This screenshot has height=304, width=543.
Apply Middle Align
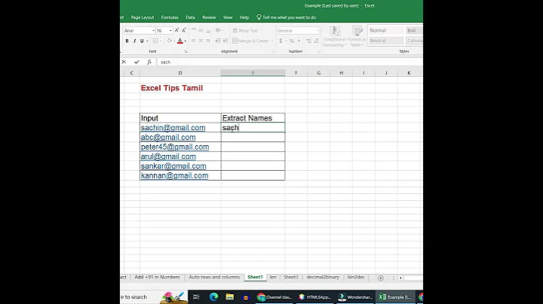coord(201,30)
